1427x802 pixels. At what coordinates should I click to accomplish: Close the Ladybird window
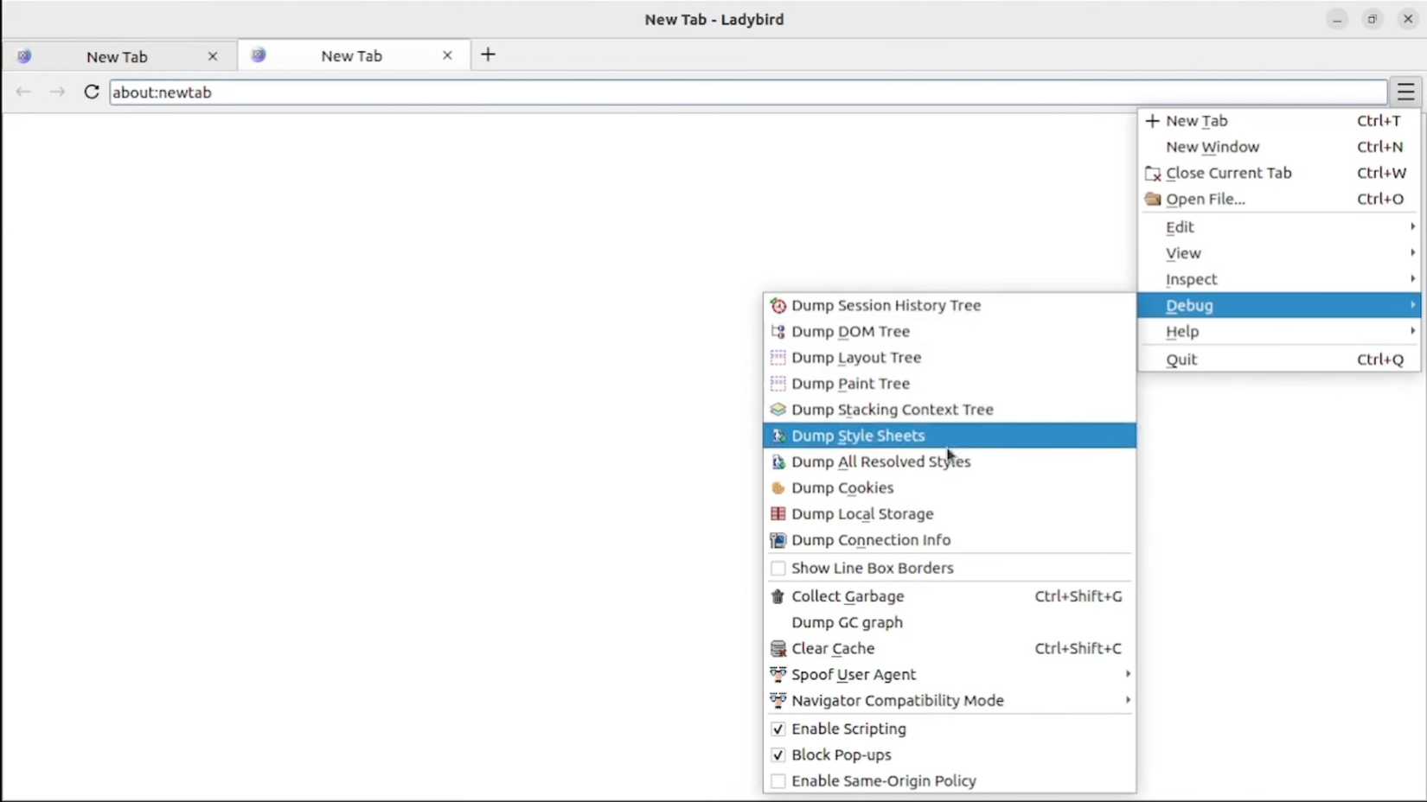tap(1408, 19)
